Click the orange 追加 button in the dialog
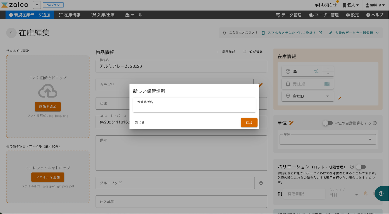The width and height of the screenshot is (389, 214). pos(249,122)
